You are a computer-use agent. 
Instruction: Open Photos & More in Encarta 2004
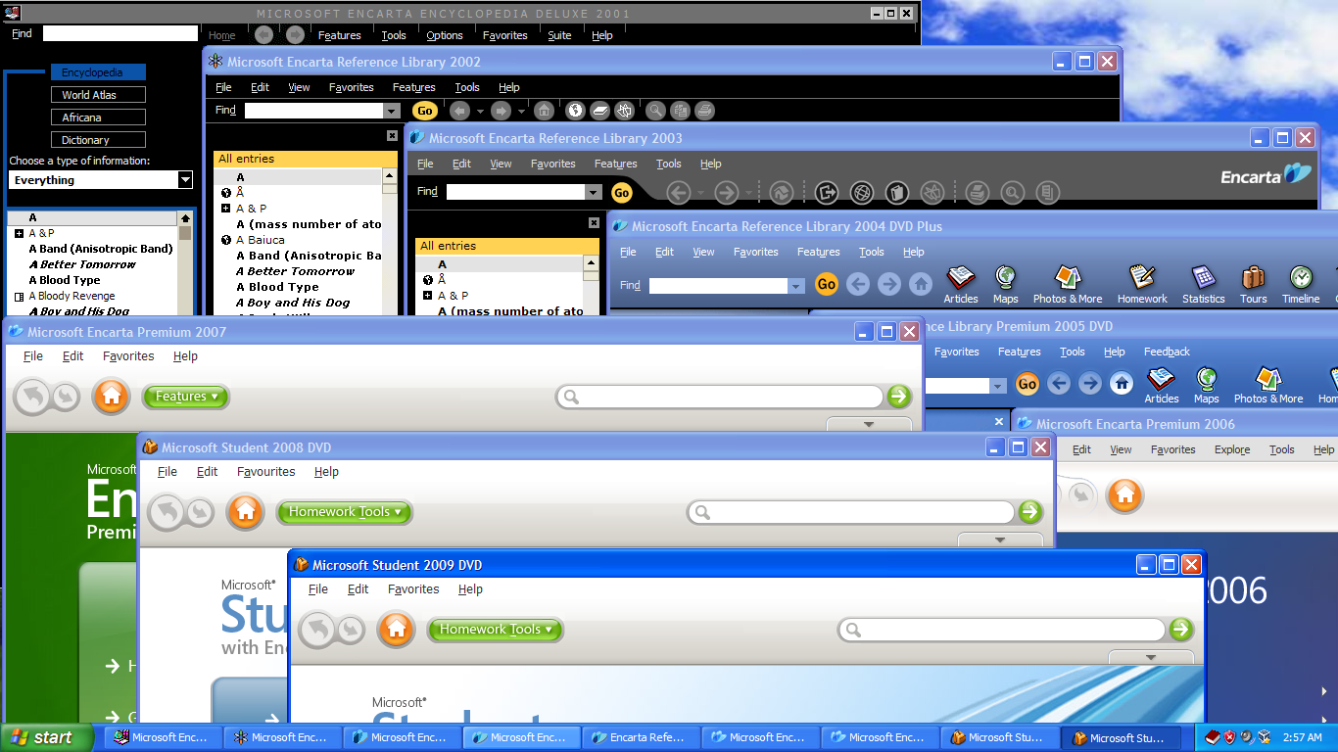1068,284
